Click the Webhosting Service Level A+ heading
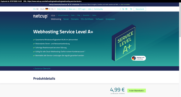181x97 pixels. (x=63, y=32)
